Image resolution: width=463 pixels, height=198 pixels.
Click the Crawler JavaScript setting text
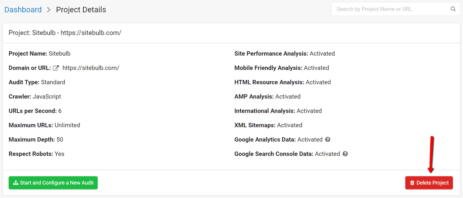(35, 97)
